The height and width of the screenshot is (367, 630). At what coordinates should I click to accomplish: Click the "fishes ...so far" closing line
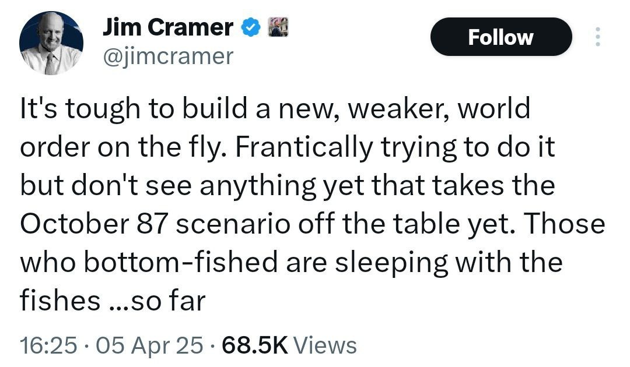coord(113,301)
